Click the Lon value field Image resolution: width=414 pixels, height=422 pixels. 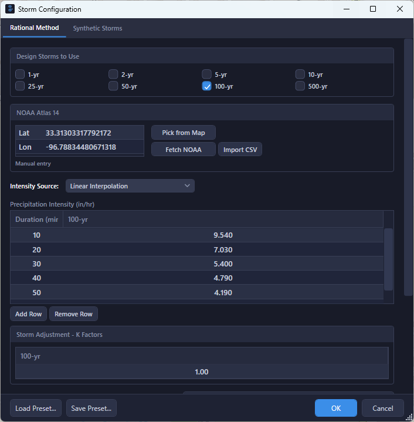pos(93,147)
